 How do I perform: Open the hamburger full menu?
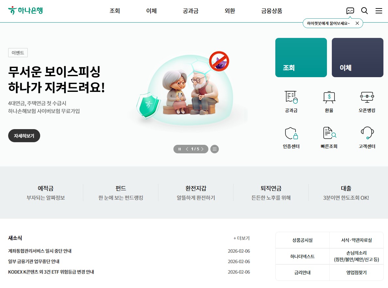coord(379,11)
